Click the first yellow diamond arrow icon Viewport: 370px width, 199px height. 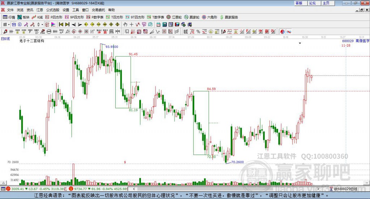tap(86, 25)
